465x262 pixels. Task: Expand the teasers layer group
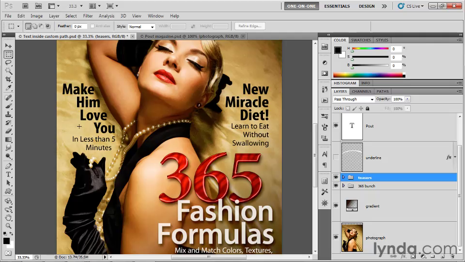tap(343, 178)
